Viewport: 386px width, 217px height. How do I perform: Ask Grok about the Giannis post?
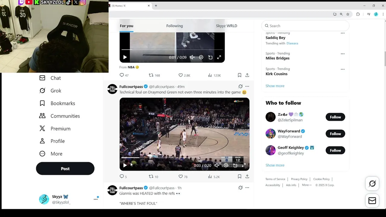coord(240,187)
